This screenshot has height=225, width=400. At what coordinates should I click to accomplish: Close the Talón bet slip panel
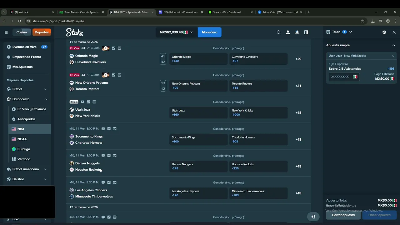tap(394, 32)
